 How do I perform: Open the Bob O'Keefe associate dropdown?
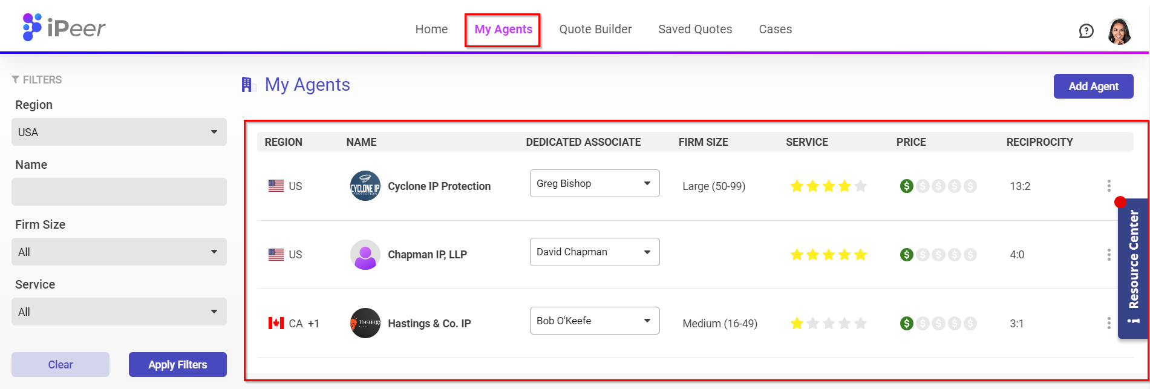pyautogui.click(x=594, y=321)
